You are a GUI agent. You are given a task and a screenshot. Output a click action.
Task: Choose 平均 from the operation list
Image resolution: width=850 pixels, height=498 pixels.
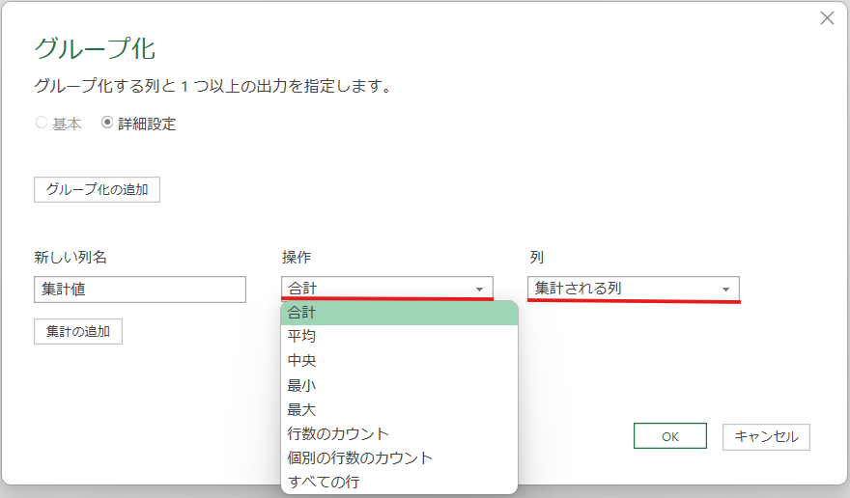(x=400, y=337)
